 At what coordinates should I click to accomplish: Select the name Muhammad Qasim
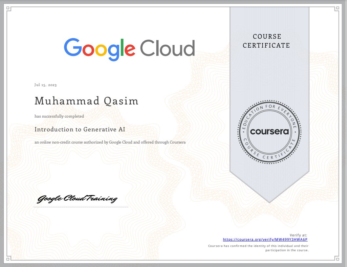pos(87,101)
